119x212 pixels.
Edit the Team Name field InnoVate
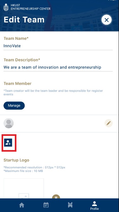(58, 46)
